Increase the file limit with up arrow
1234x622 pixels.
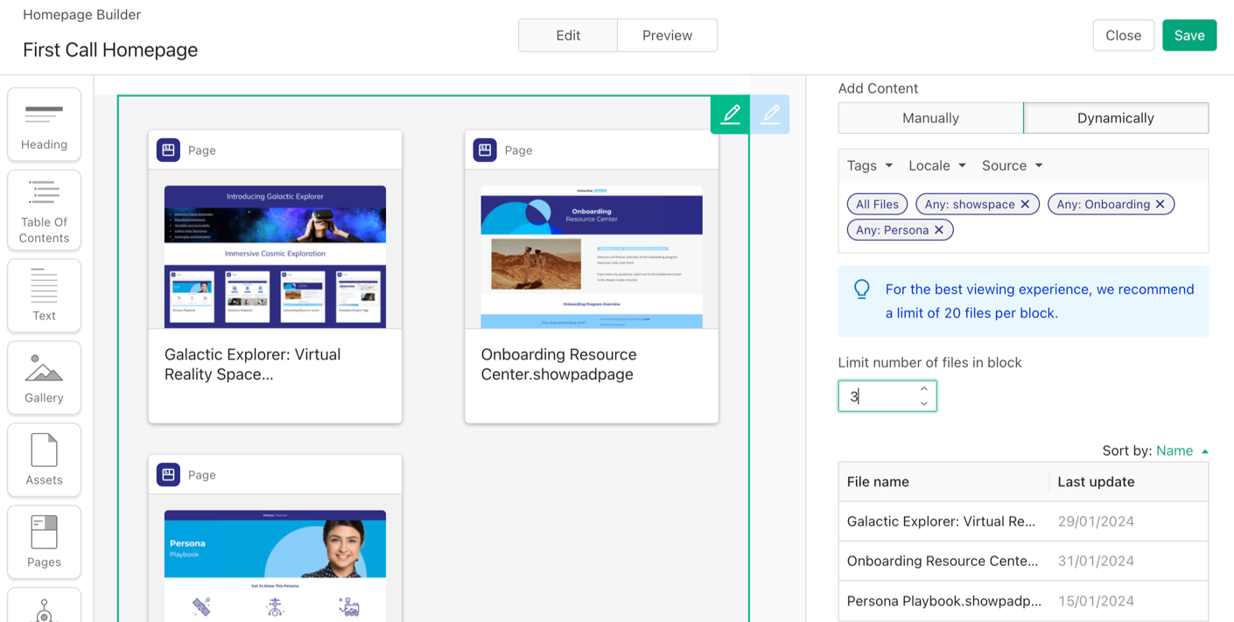pos(924,388)
